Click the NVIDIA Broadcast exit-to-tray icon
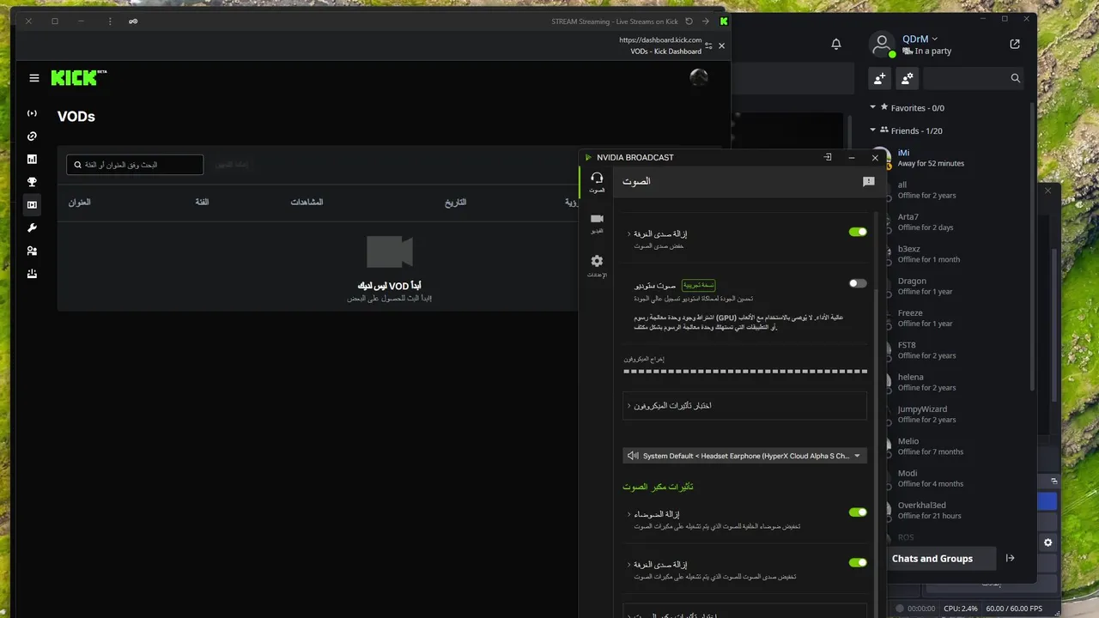 click(x=828, y=157)
